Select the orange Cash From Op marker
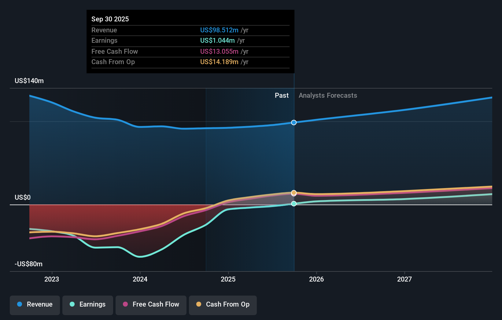The image size is (502, 320). pos(294,193)
